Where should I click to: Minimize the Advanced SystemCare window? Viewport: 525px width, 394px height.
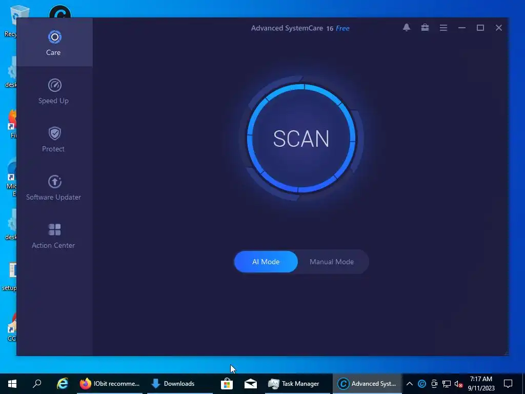coord(462,28)
